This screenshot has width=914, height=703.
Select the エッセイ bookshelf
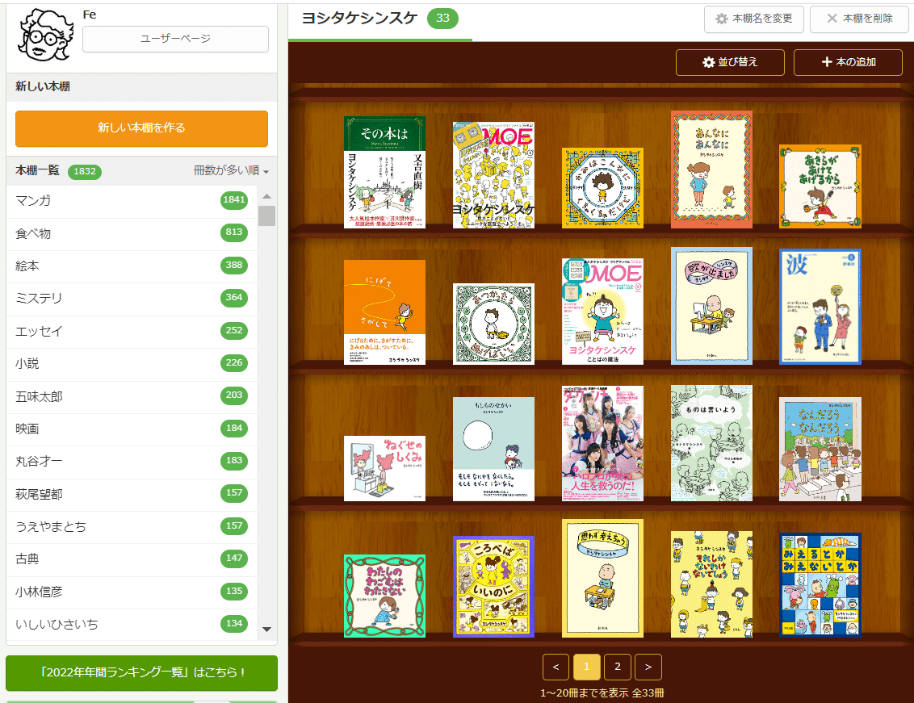(132, 331)
